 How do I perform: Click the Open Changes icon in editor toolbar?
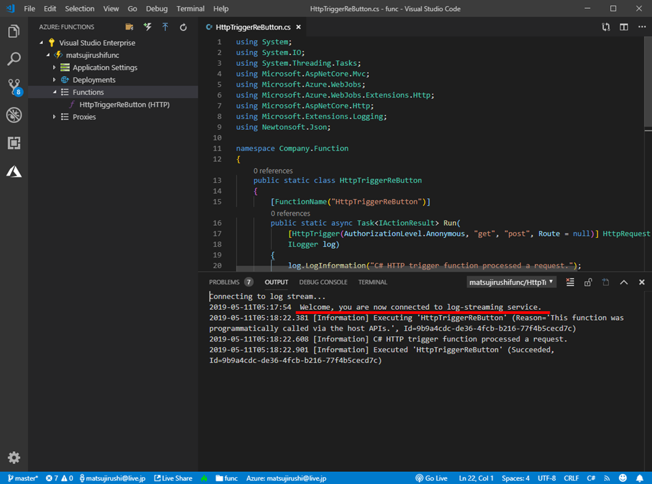[x=606, y=27]
